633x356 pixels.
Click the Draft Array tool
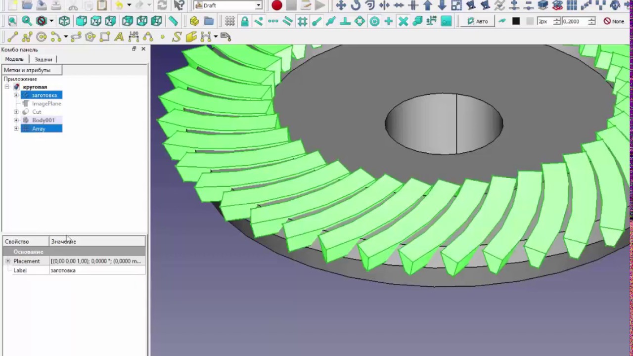coord(572,5)
